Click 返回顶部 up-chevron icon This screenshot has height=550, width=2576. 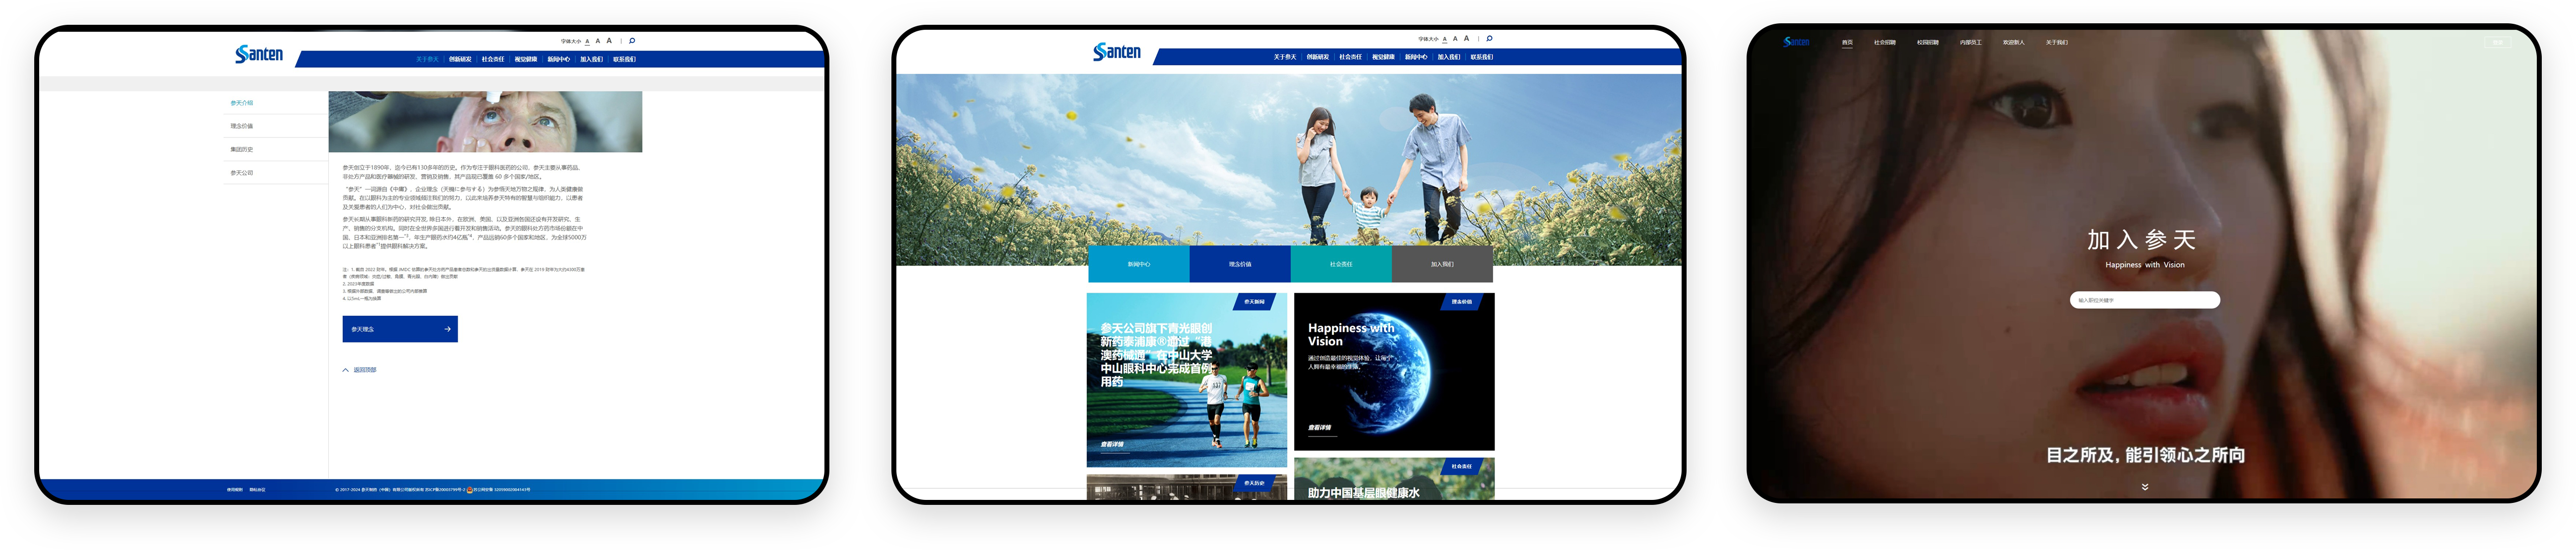tap(346, 370)
